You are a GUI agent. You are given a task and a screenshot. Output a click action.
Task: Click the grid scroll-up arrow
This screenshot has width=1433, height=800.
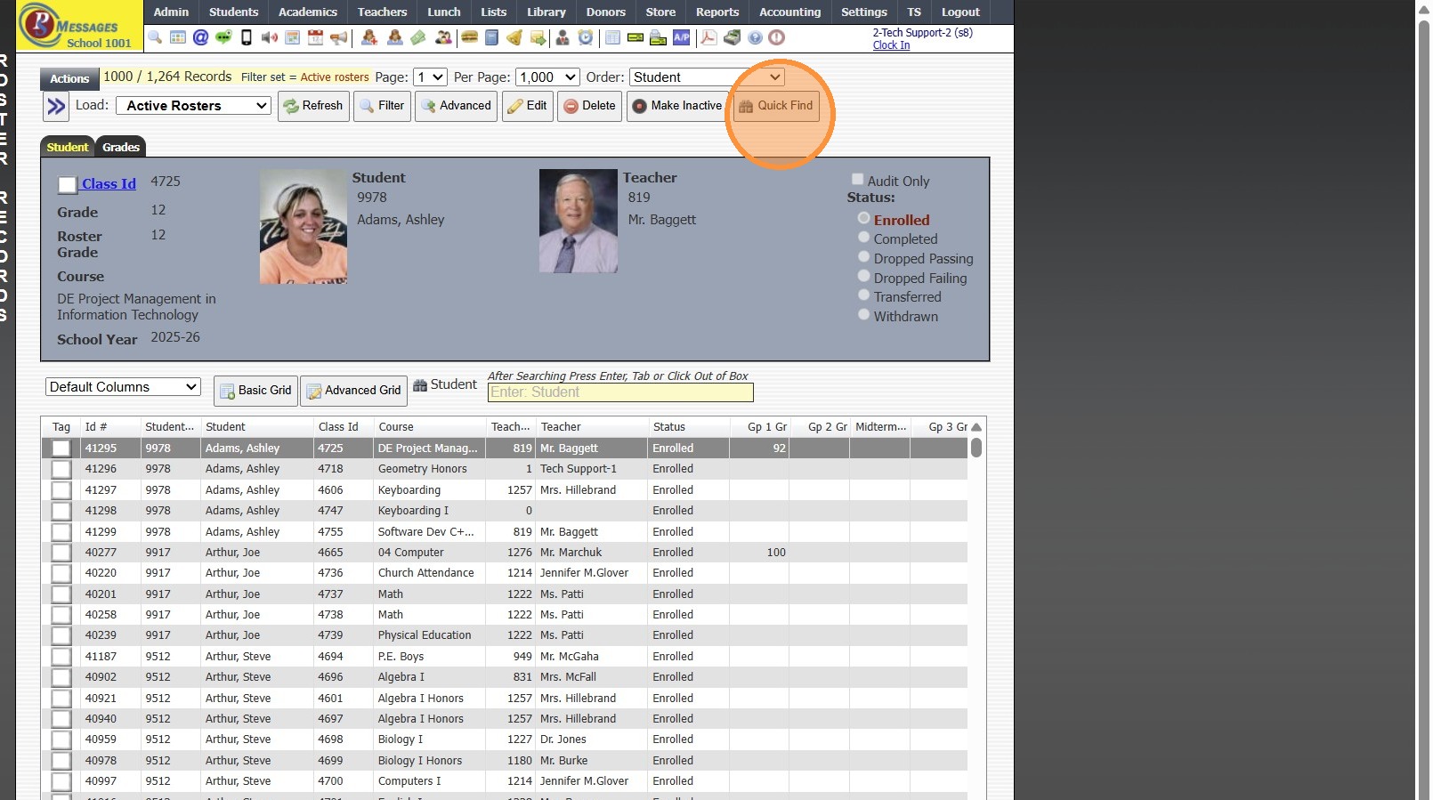pos(976,427)
